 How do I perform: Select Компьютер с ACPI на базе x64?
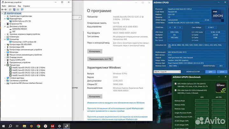(x=24, y=42)
